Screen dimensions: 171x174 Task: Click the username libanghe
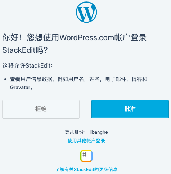[99, 132]
